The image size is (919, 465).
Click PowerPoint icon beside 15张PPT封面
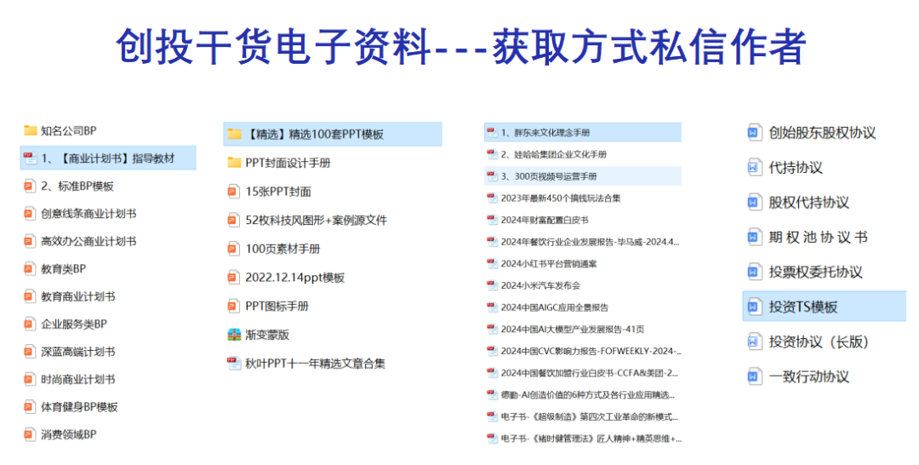point(234,191)
